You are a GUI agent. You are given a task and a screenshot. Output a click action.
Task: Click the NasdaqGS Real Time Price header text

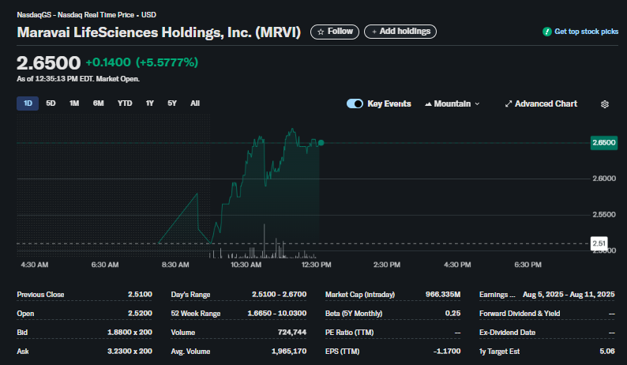(86, 15)
